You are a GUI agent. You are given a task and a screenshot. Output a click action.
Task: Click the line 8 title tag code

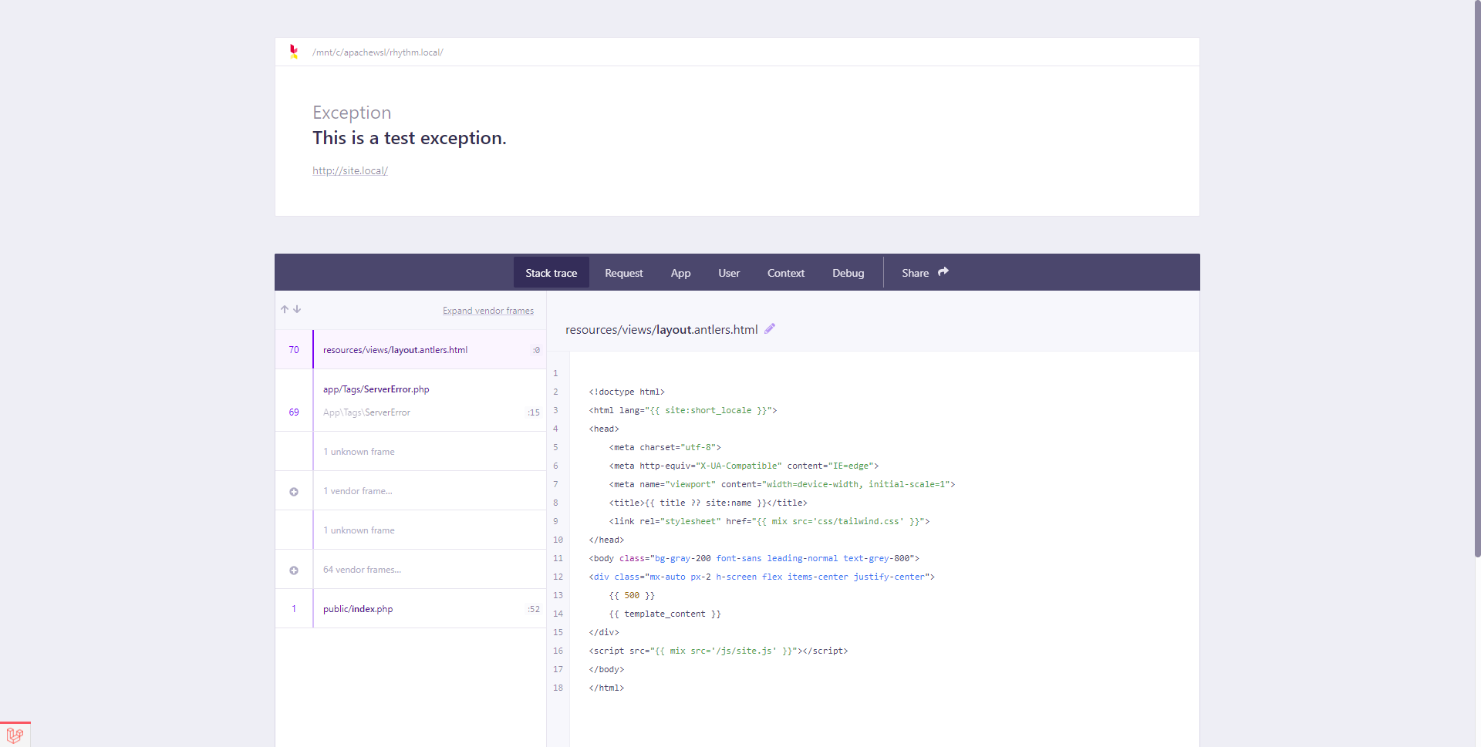tap(708, 503)
